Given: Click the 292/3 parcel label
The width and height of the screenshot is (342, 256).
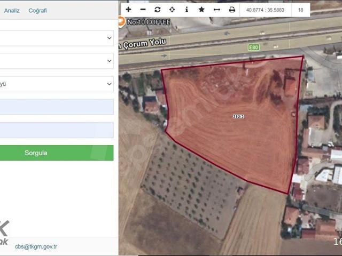Looking at the screenshot, I should coord(238,116).
